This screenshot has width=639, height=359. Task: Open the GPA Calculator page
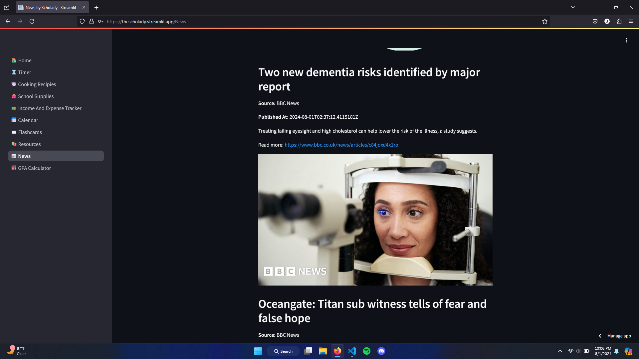click(x=35, y=168)
